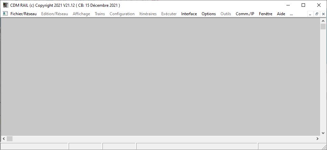Open the Interface menu
Viewport: 327px width, 150px height.
pyautogui.click(x=189, y=14)
